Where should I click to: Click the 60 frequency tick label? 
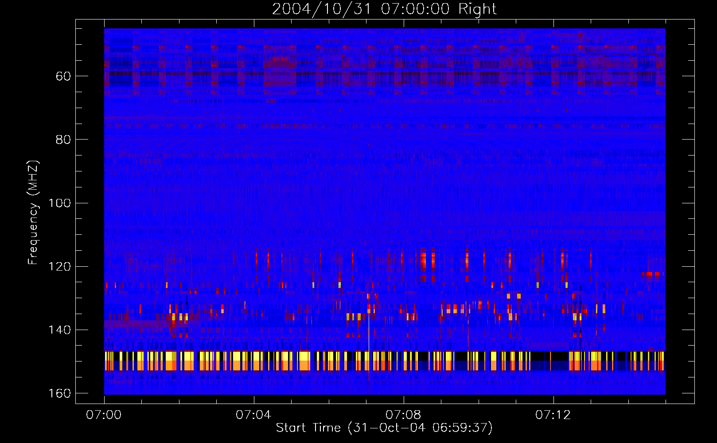click(63, 76)
